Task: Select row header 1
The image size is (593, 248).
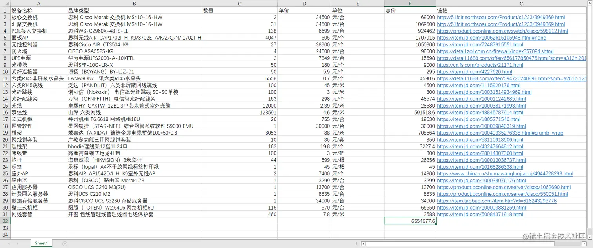Action: (x=5, y=11)
